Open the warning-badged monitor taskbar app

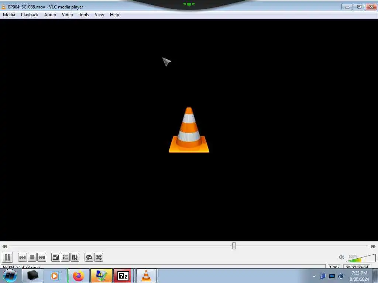101,276
